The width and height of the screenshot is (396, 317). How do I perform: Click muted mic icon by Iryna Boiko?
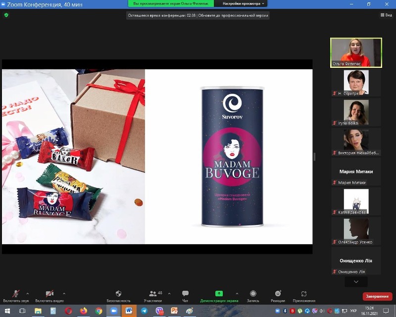pos(335,123)
